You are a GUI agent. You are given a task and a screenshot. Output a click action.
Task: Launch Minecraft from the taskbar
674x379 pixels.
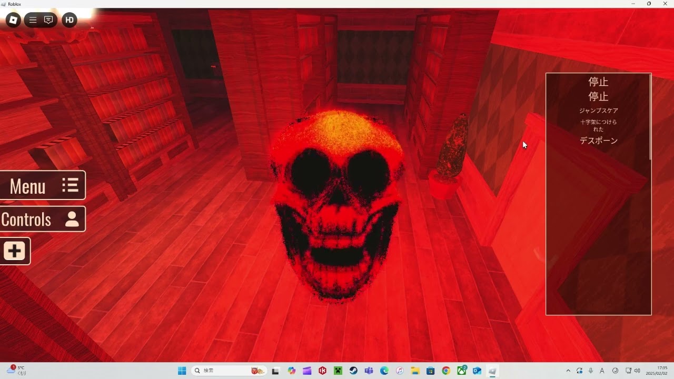[338, 371]
